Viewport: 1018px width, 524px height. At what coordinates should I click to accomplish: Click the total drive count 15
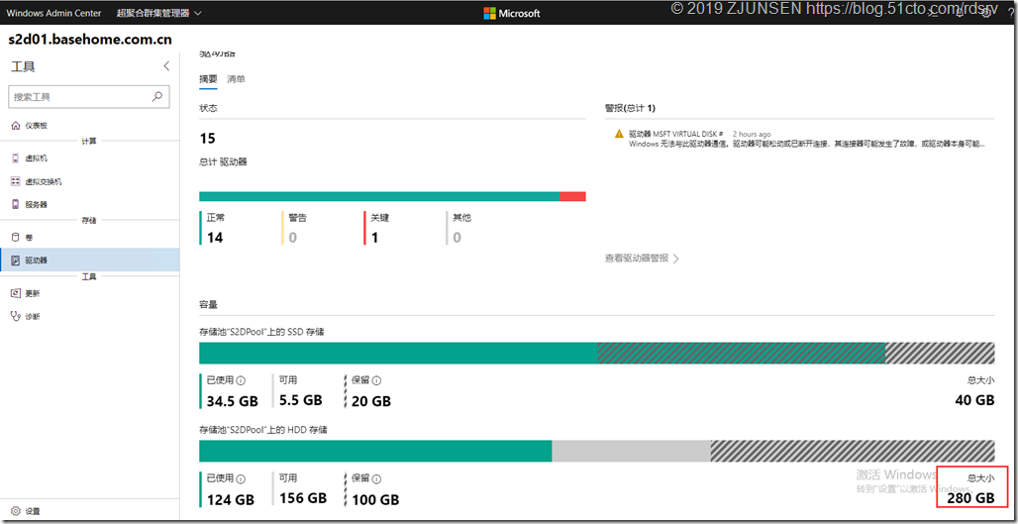(x=207, y=139)
